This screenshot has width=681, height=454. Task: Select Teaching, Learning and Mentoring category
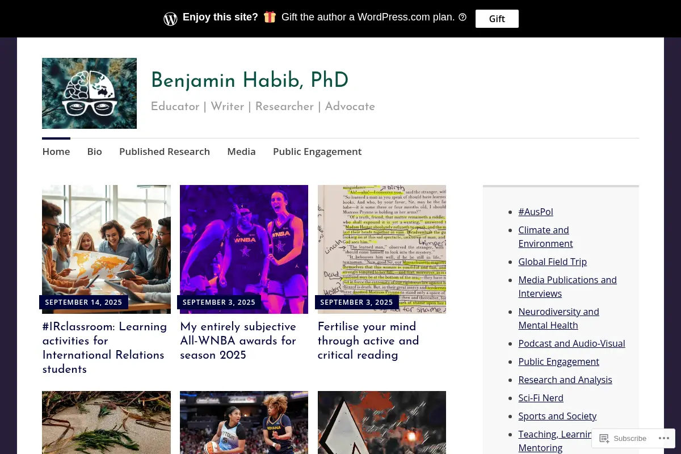(x=555, y=441)
